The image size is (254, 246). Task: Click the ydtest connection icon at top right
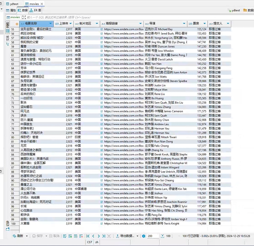pos(229,10)
